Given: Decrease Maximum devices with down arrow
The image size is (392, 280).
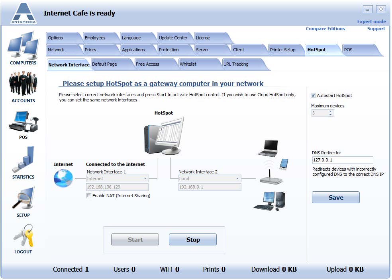Looking at the screenshot, I should [x=331, y=115].
